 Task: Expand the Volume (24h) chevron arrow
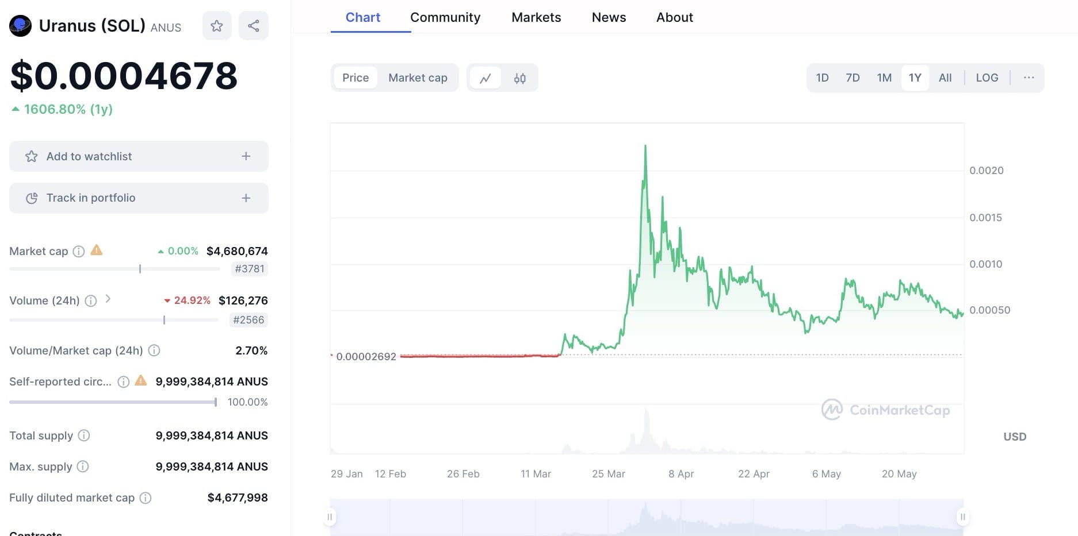[x=108, y=299]
